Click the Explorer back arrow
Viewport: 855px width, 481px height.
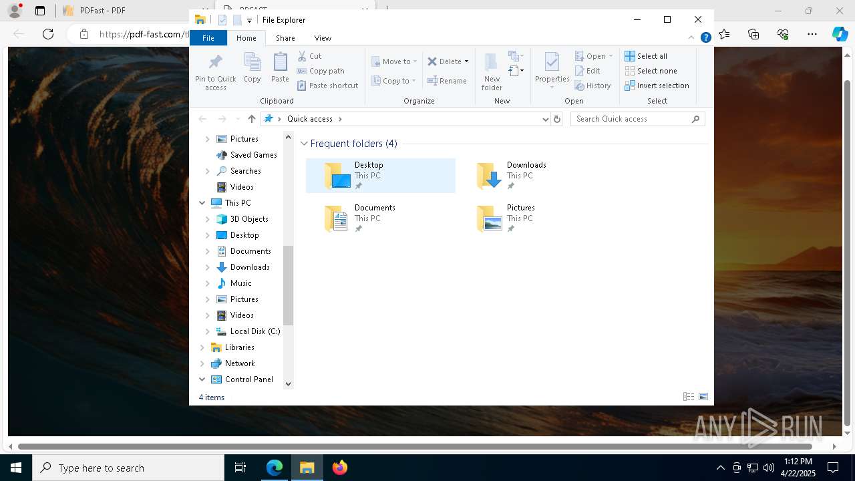(x=202, y=119)
